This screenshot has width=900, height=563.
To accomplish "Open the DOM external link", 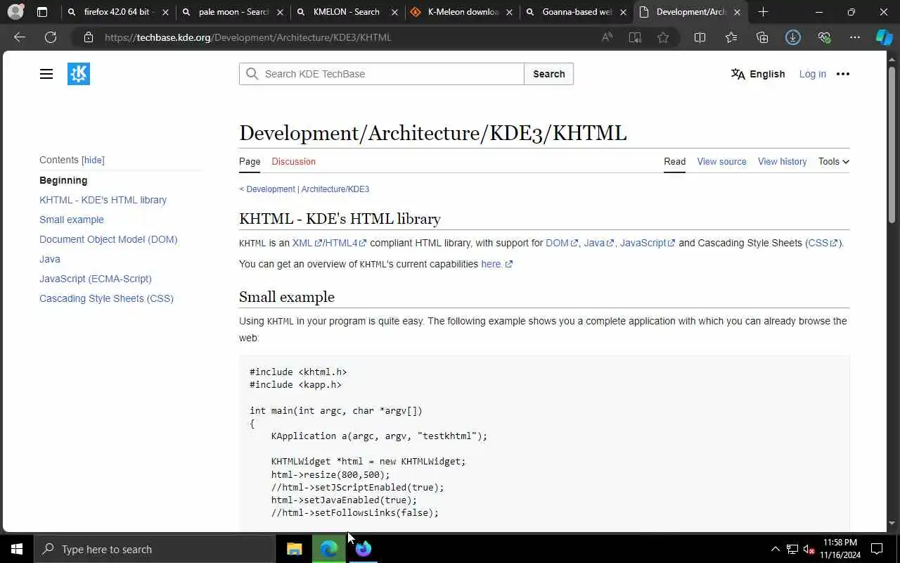I will click(x=561, y=243).
